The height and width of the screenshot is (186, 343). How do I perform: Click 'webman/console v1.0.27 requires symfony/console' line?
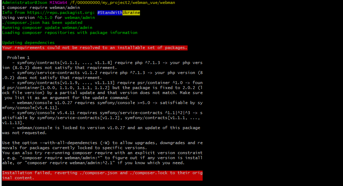click(107, 103)
